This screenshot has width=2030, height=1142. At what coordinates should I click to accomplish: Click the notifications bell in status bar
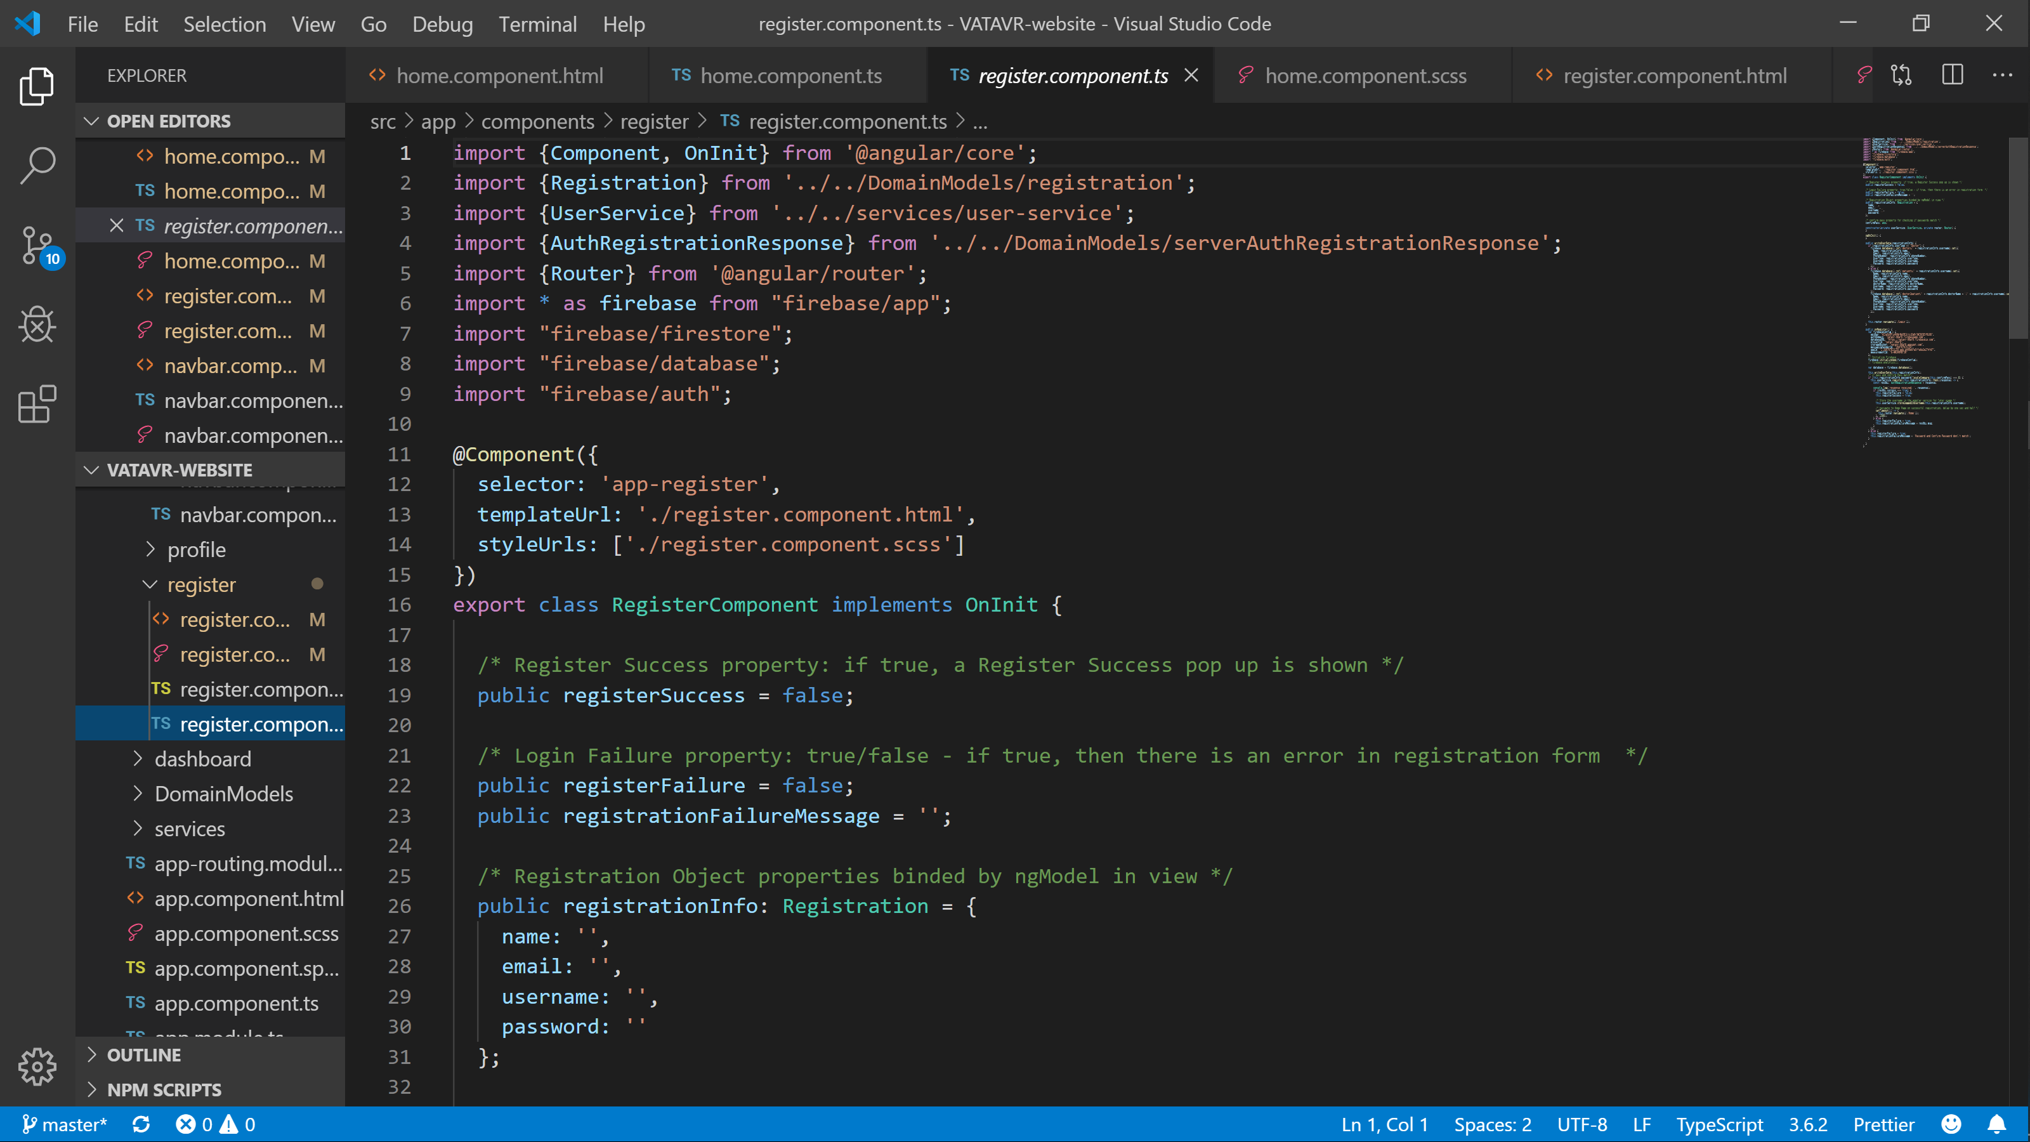coord(1996,1125)
